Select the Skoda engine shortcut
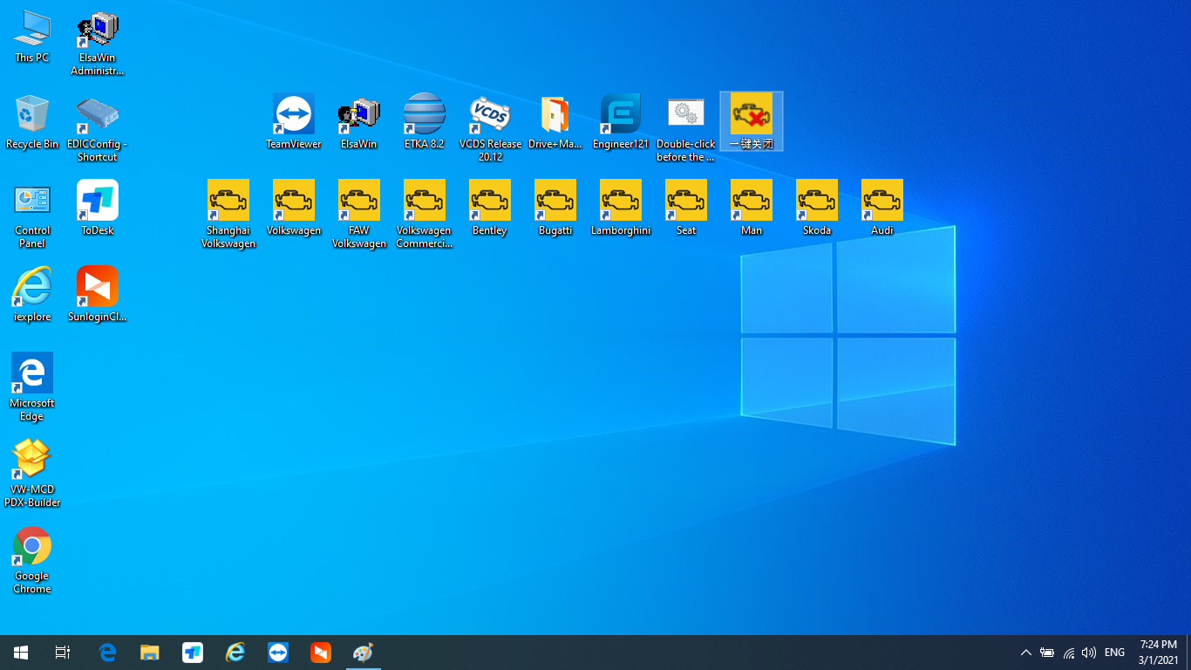The height and width of the screenshot is (670, 1191). coord(817,201)
